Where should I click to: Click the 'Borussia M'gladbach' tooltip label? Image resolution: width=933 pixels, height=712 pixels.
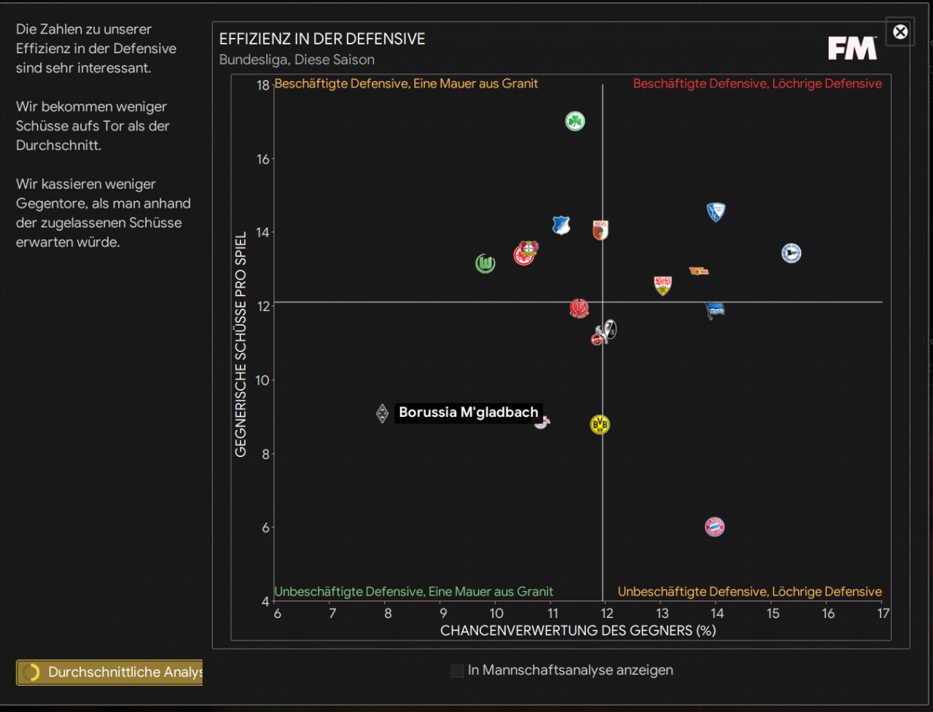(469, 412)
